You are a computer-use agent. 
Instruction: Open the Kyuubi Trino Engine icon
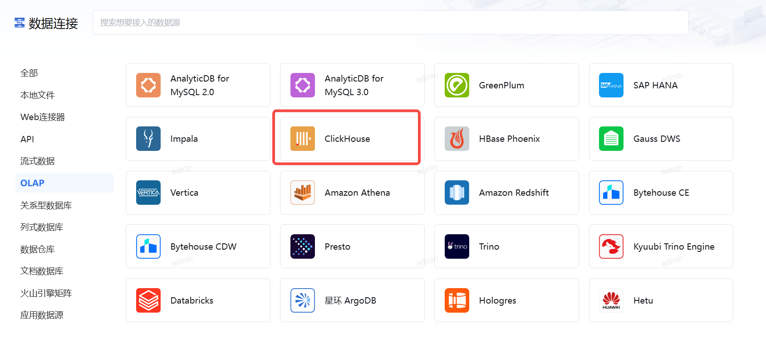pyautogui.click(x=611, y=246)
